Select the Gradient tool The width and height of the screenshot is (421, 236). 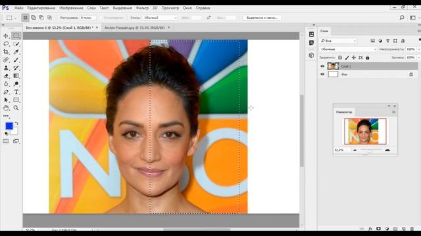[x=16, y=76]
